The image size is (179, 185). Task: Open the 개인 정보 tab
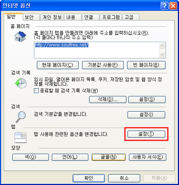(x=52, y=17)
